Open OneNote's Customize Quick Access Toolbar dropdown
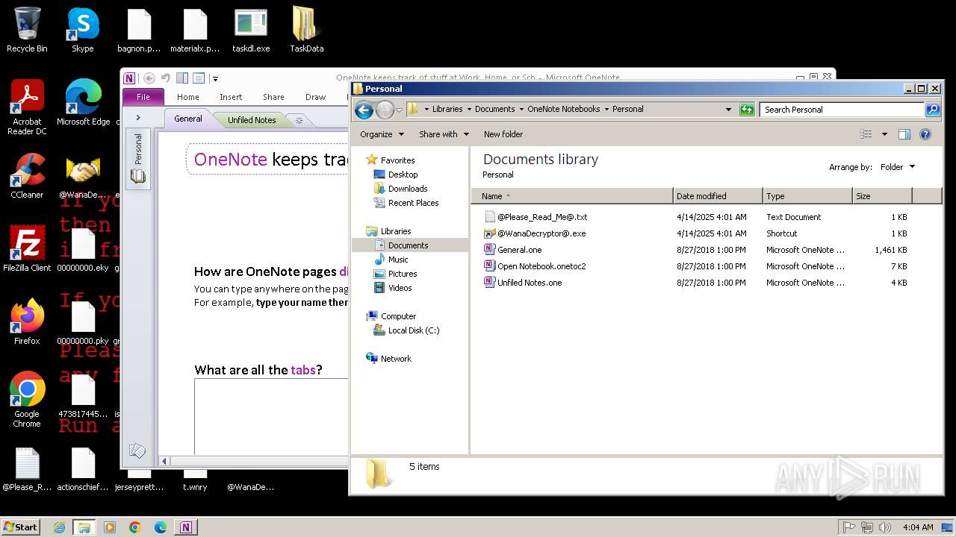956x537 pixels. click(215, 78)
